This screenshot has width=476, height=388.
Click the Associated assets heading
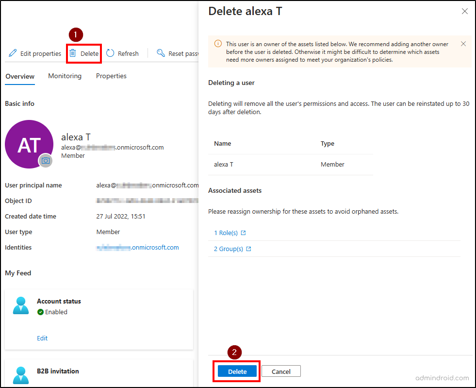coord(235,190)
